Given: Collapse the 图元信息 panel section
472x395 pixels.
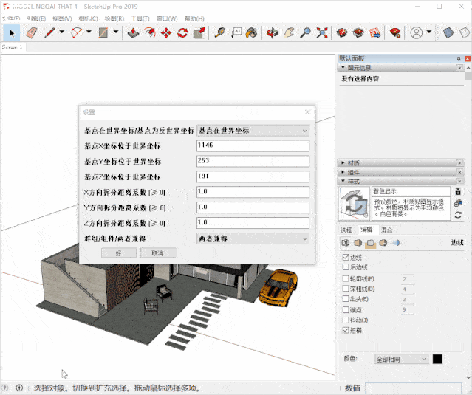Looking at the screenshot, I should (343, 68).
